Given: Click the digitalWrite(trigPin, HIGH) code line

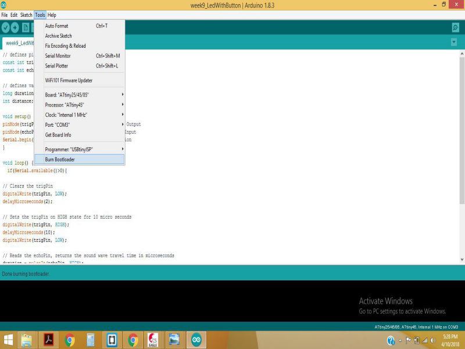Looking at the screenshot, I should [35, 225].
